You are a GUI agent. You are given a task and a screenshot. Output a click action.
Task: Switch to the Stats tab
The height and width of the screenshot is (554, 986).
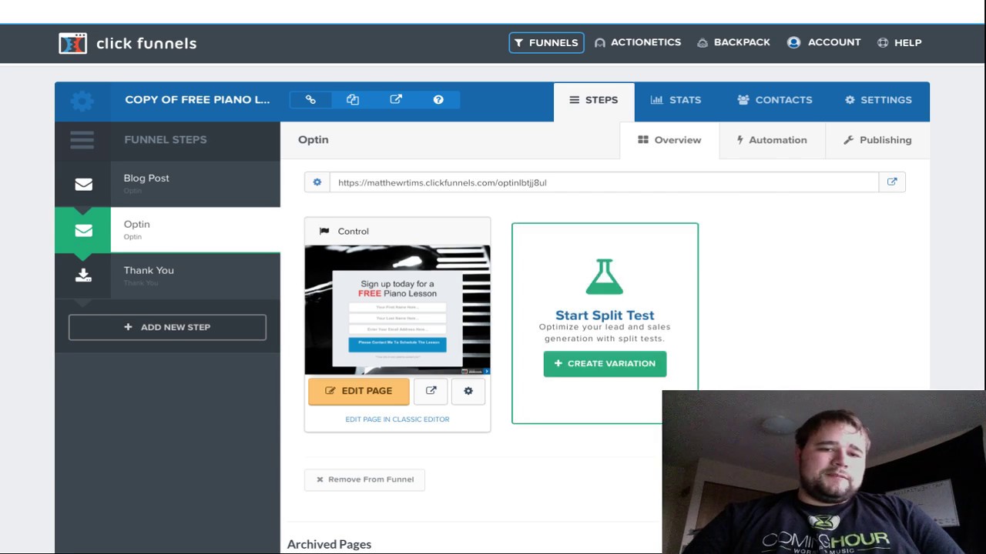point(676,100)
